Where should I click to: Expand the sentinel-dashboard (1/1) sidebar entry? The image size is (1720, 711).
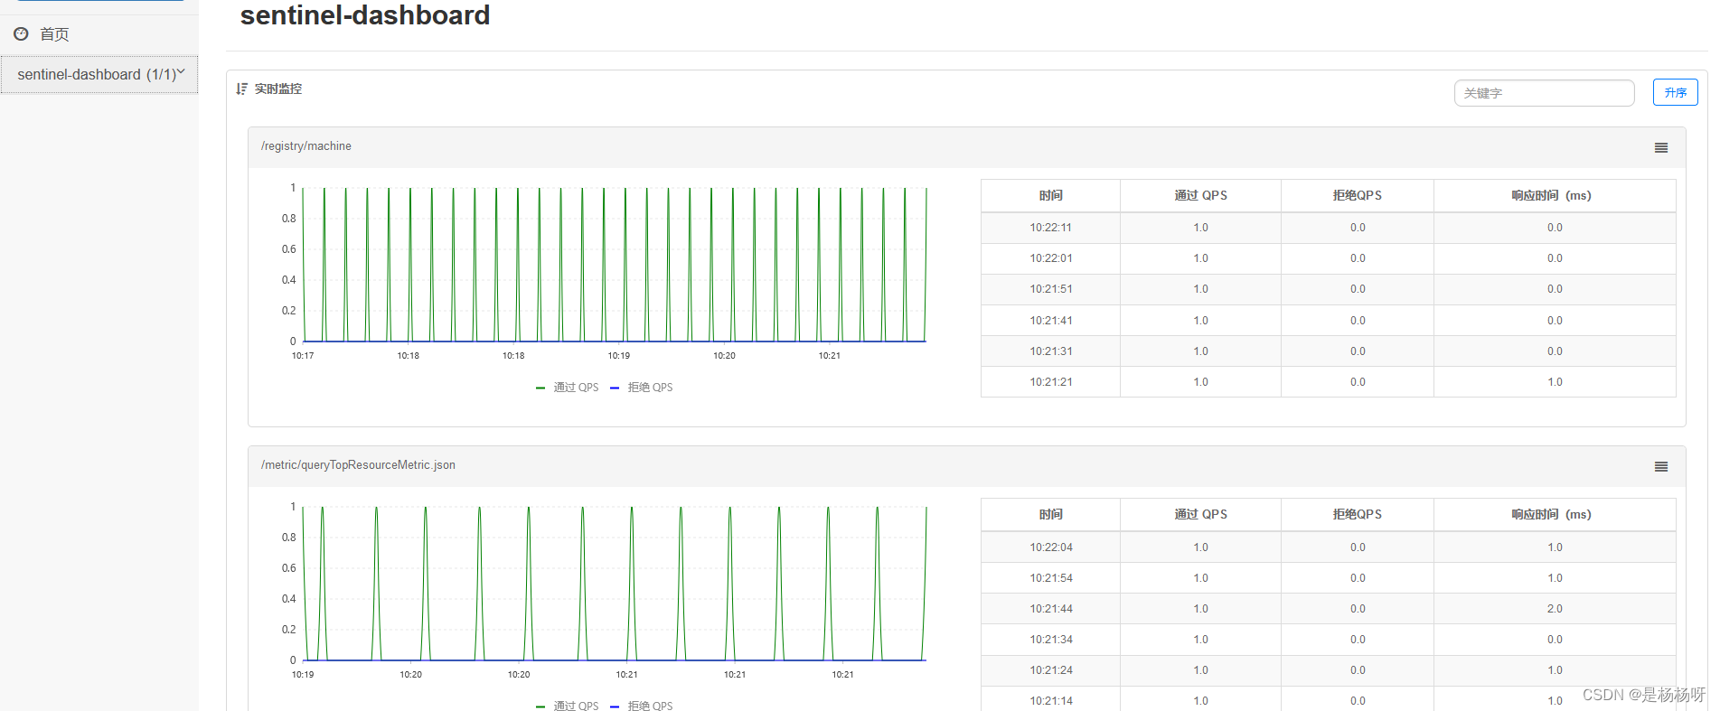[99, 74]
